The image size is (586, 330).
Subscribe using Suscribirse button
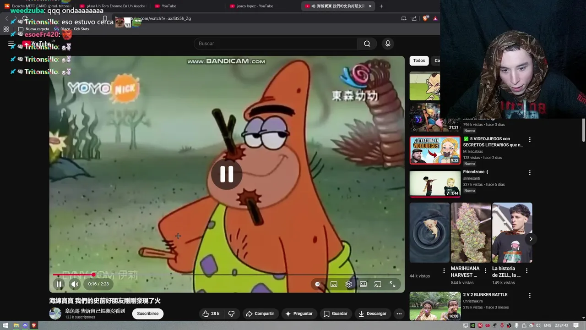click(147, 313)
